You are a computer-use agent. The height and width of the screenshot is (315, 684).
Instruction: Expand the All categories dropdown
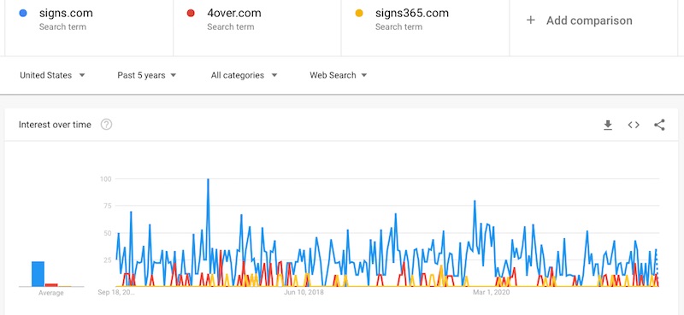pyautogui.click(x=244, y=75)
